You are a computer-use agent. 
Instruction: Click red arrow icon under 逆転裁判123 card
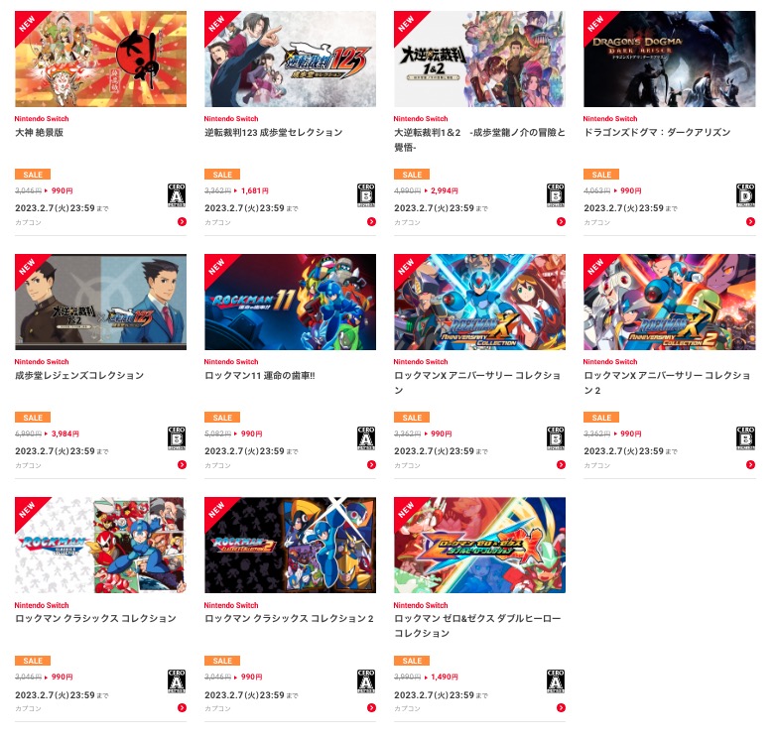pyautogui.click(x=372, y=222)
